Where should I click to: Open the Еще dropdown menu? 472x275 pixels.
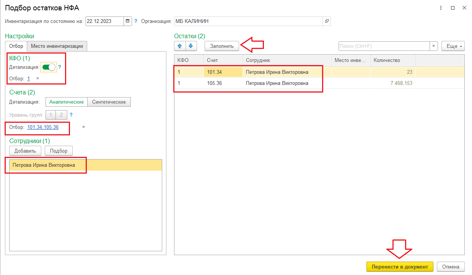[453, 46]
